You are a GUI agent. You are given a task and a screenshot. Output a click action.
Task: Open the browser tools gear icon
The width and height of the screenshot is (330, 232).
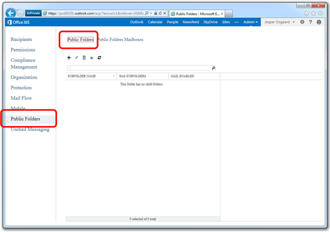point(320,13)
